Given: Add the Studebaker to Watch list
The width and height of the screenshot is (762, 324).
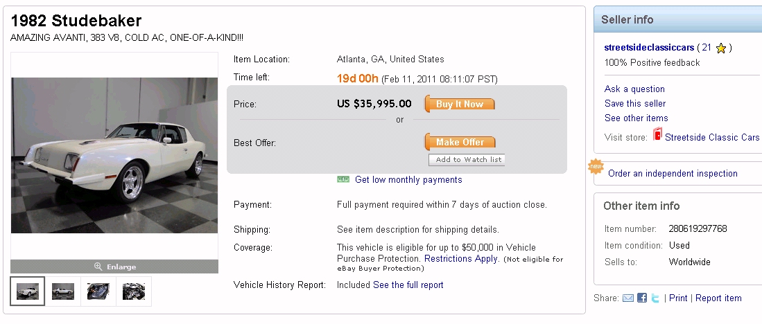Looking at the screenshot, I should (466, 160).
